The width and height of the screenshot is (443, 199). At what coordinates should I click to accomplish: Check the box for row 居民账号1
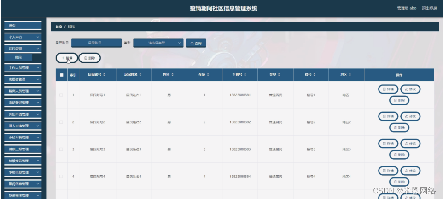[x=61, y=95]
